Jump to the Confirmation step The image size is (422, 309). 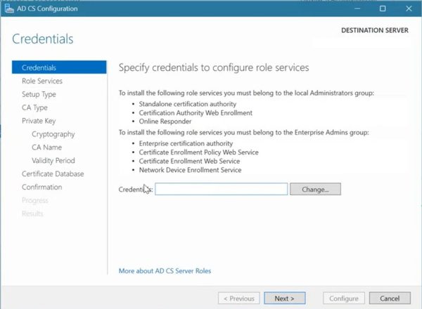[x=42, y=187]
